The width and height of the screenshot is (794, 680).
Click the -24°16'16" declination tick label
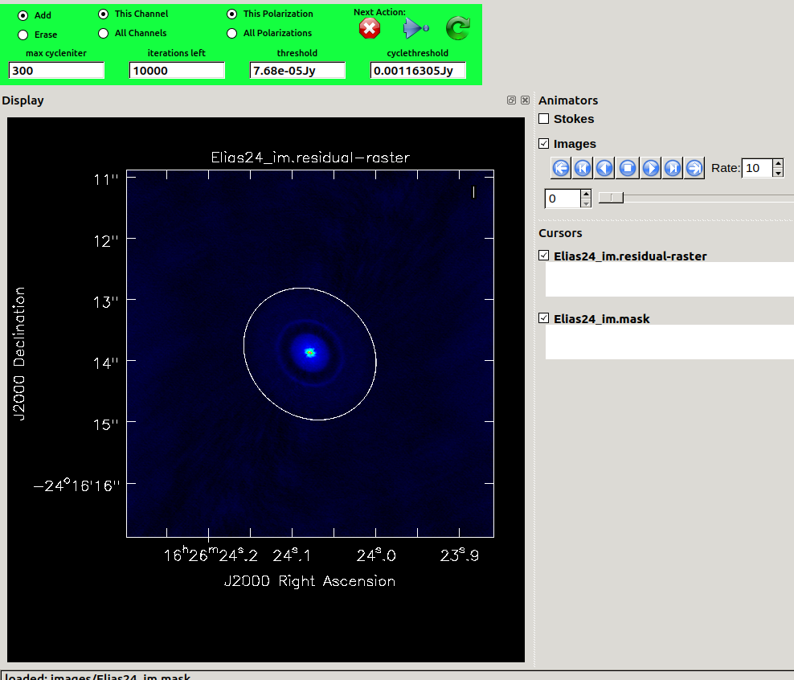point(76,486)
